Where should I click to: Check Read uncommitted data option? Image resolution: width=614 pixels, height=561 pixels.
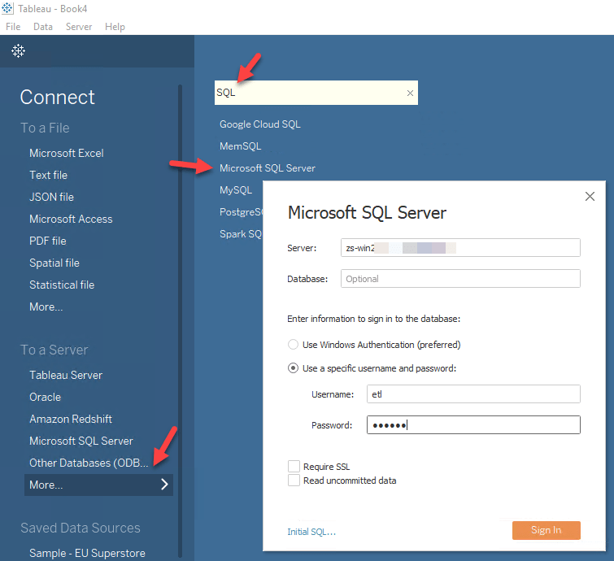click(x=294, y=481)
